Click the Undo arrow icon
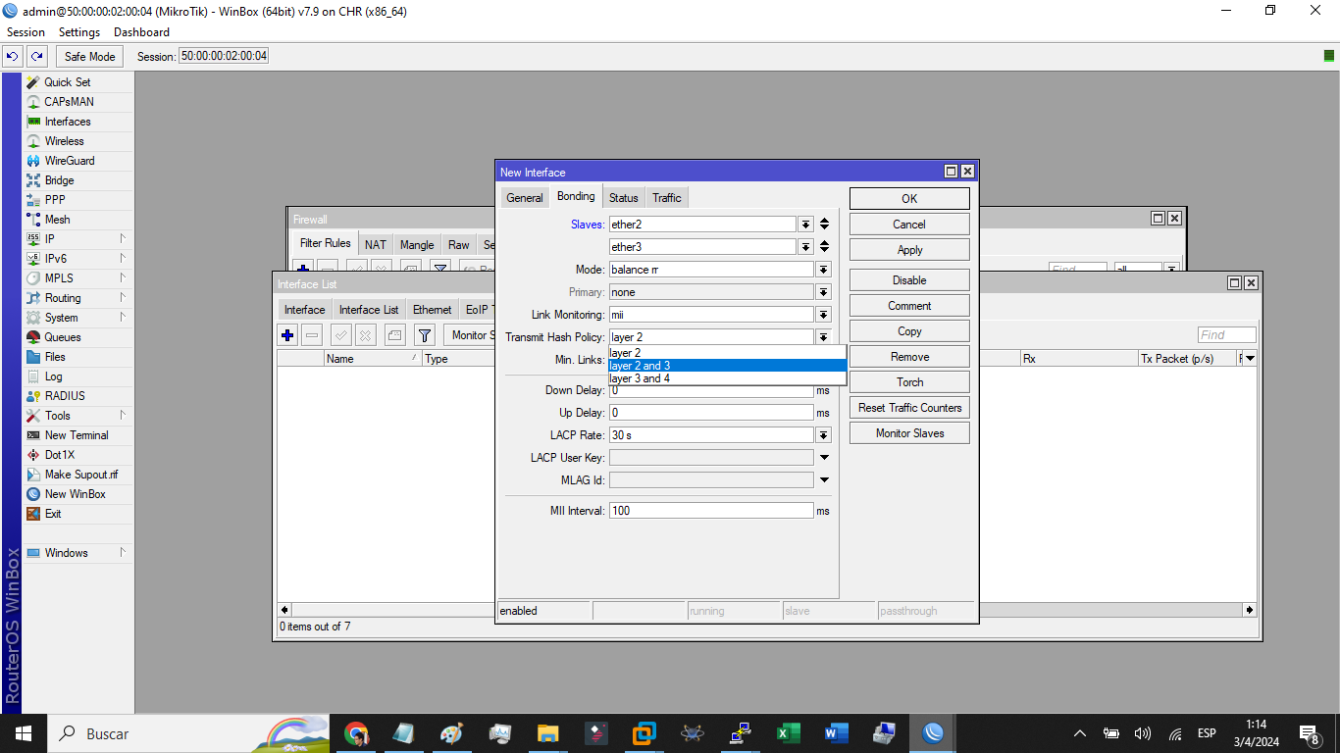Image resolution: width=1340 pixels, height=753 pixels. tap(13, 56)
